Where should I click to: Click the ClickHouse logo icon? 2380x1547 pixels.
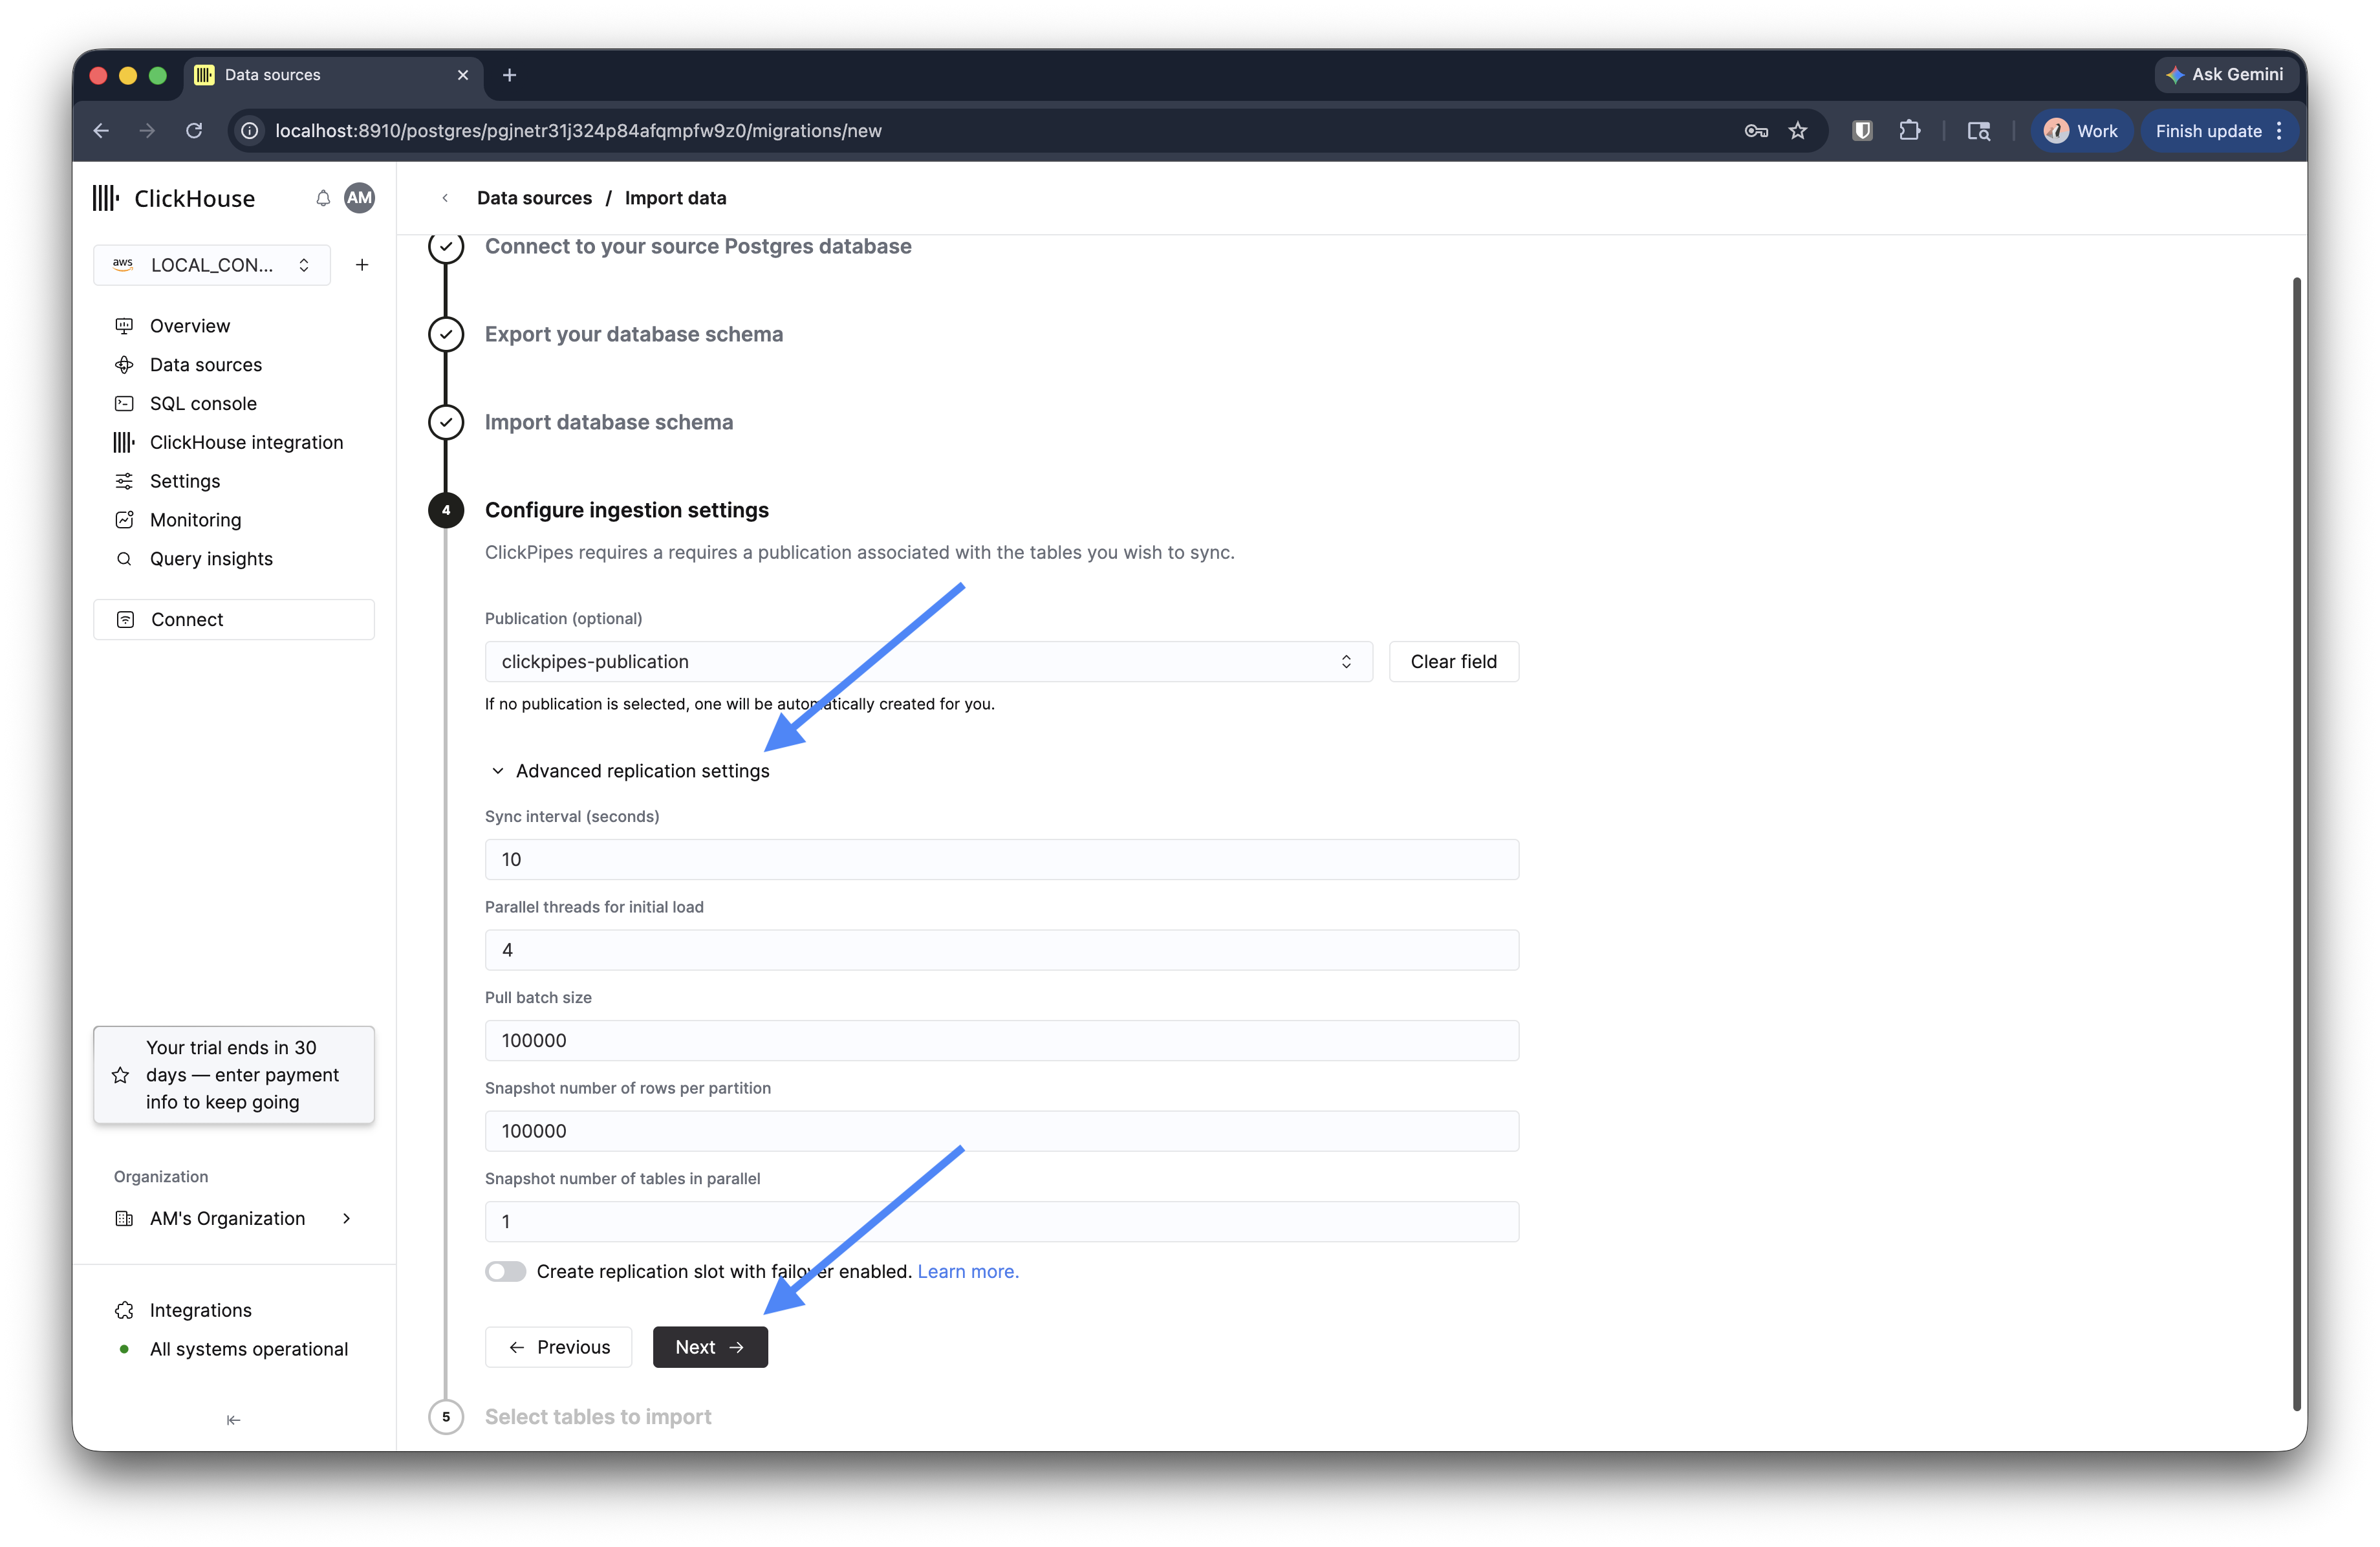106,198
